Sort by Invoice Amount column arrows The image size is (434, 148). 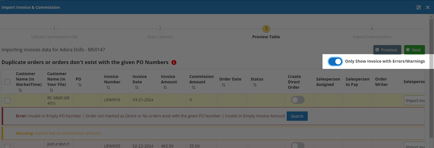tap(165, 88)
